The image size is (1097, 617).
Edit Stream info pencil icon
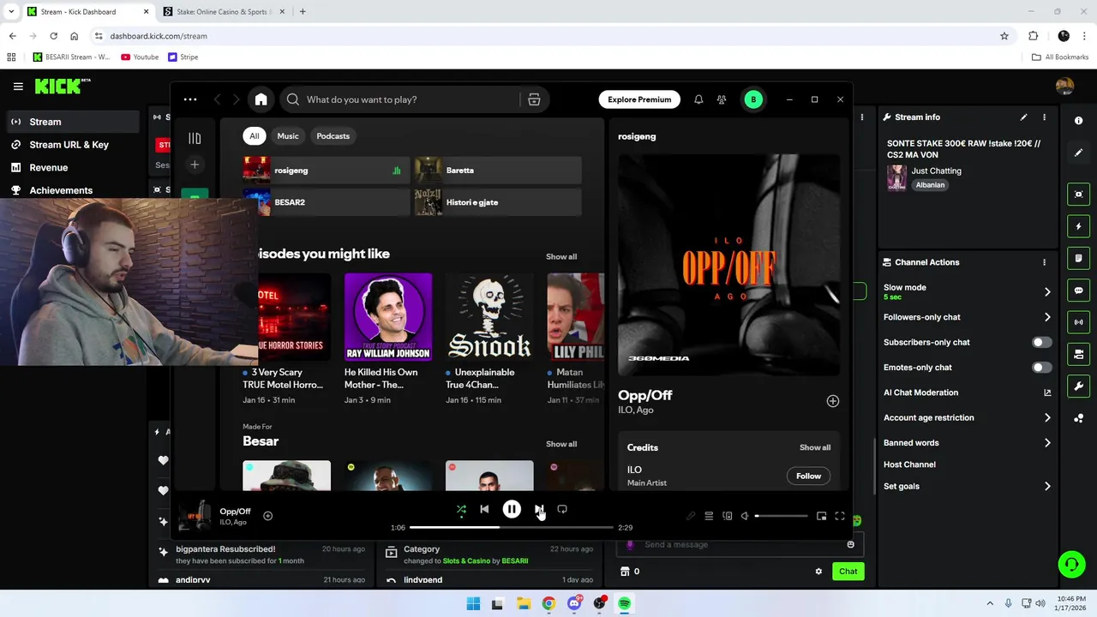click(x=1023, y=117)
